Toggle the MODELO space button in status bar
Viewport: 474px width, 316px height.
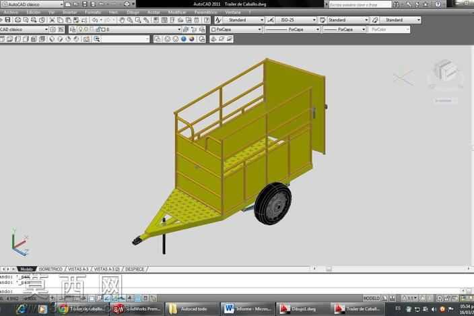coord(371,298)
